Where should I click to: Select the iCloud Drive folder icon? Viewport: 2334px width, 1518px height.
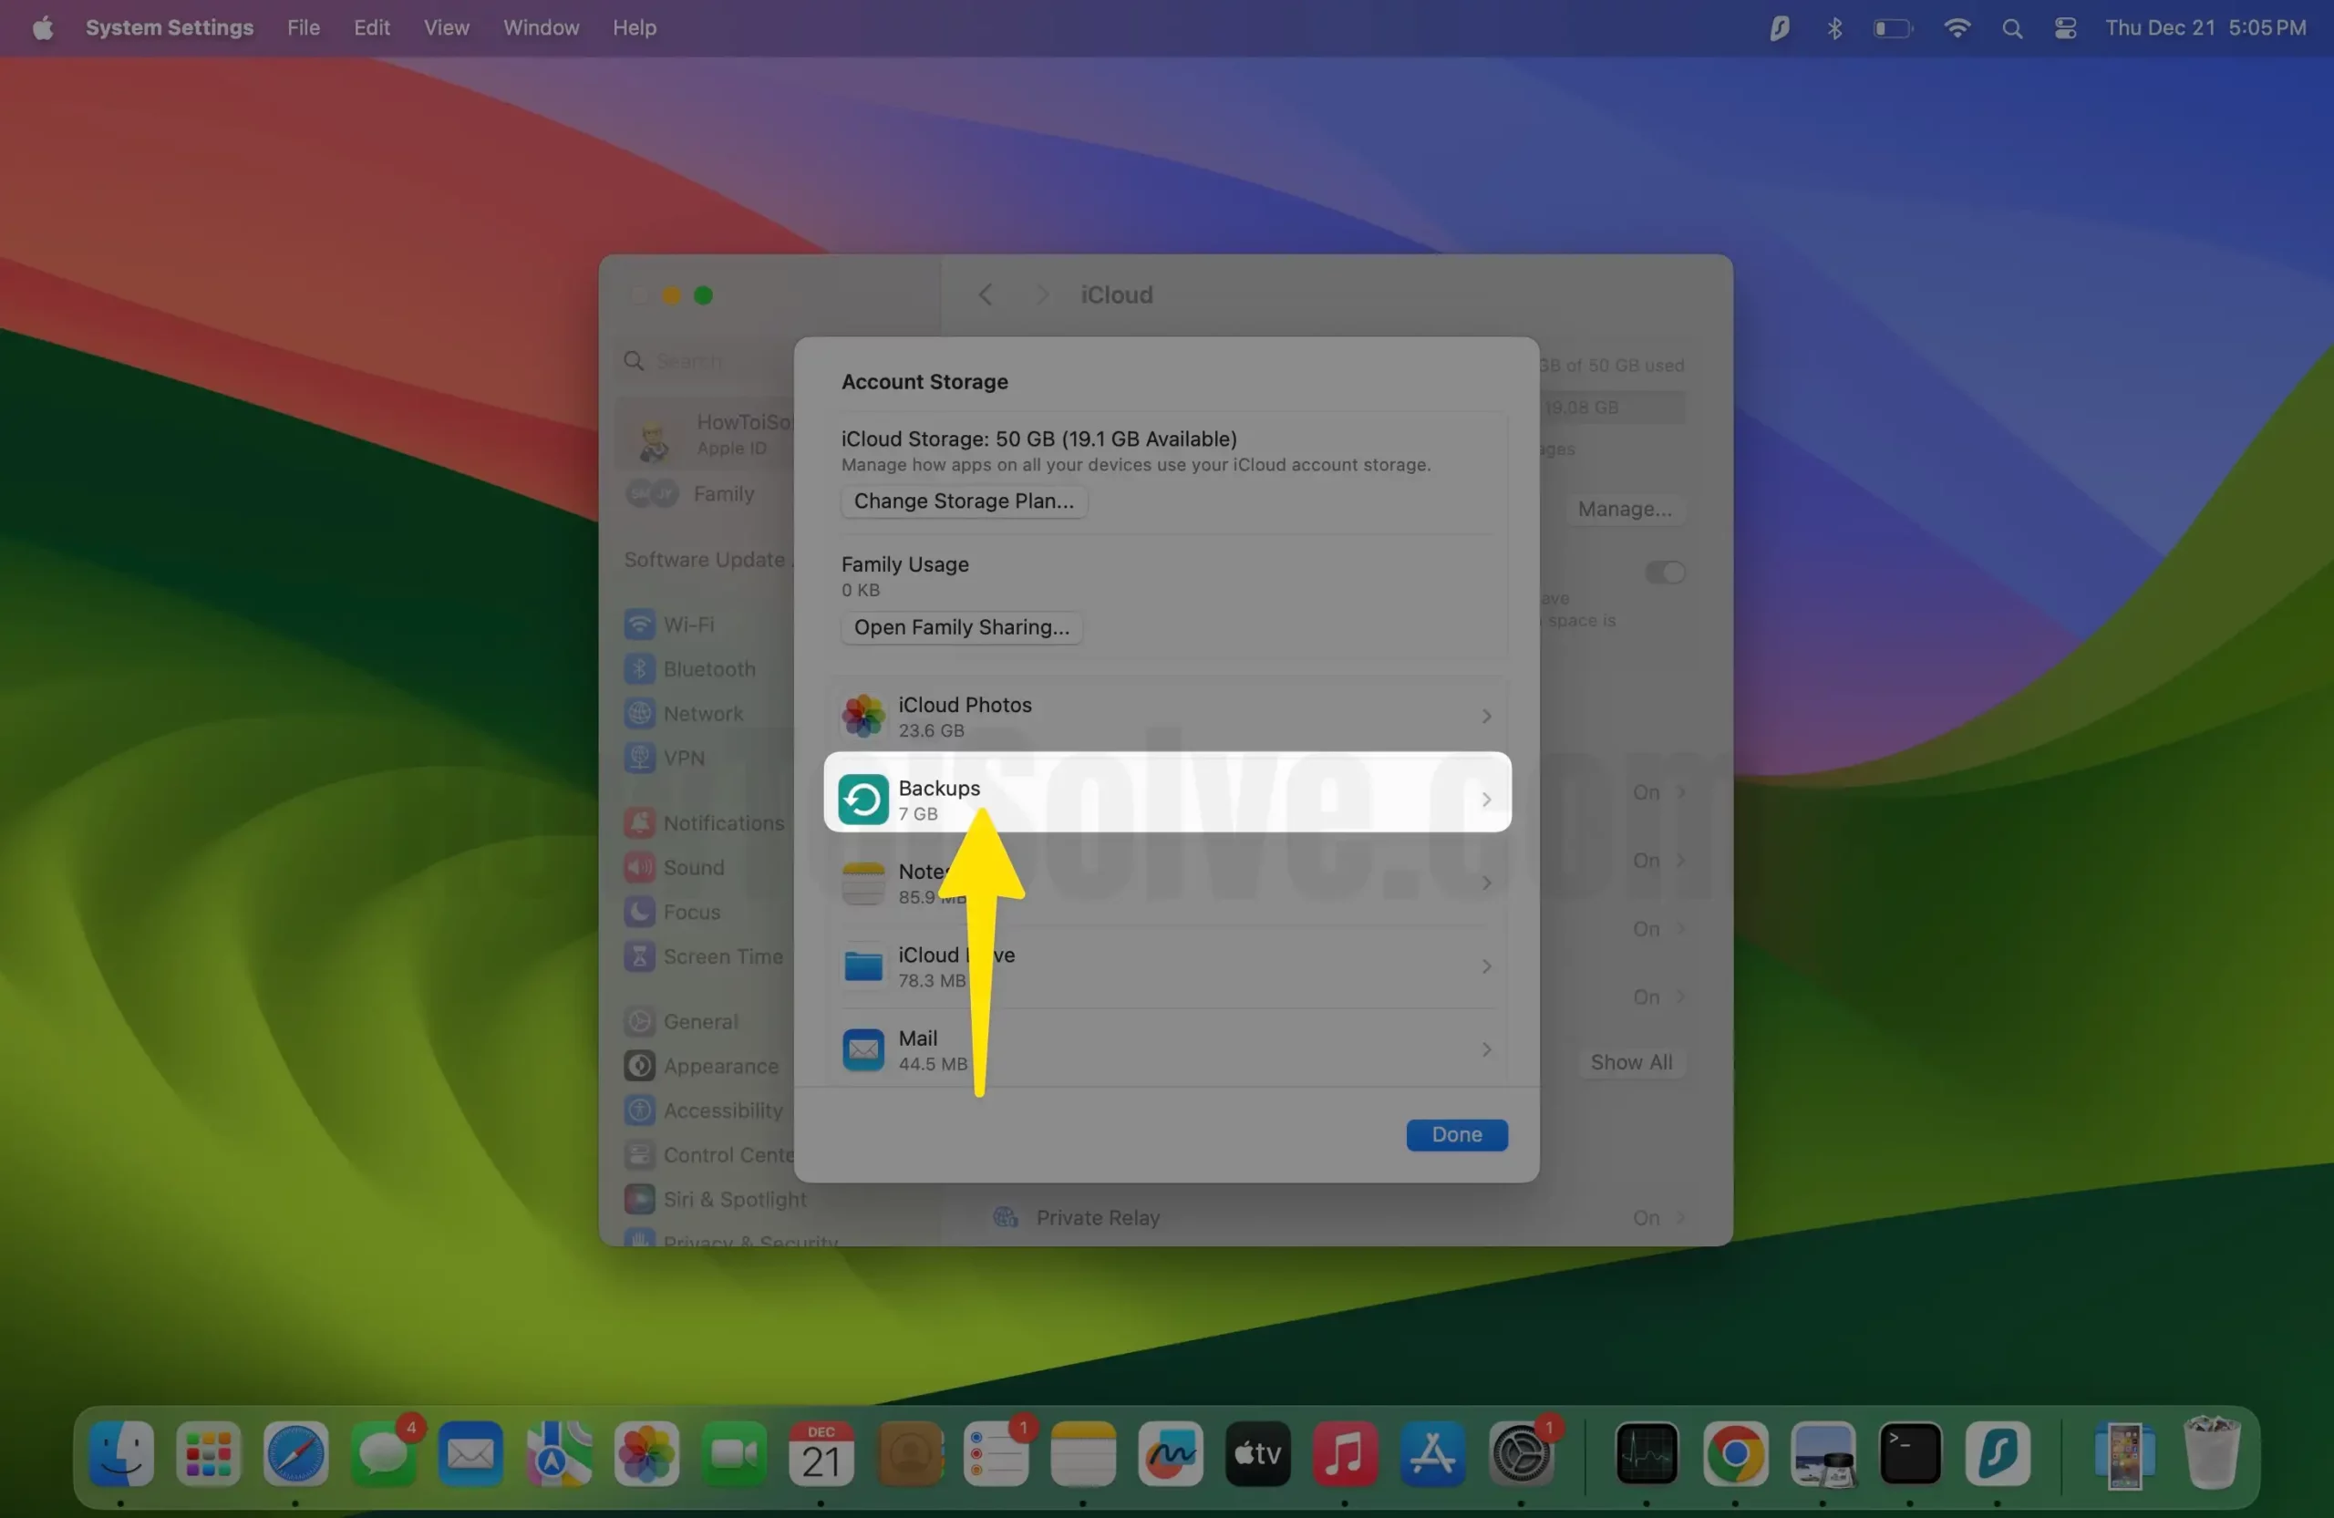(x=863, y=967)
